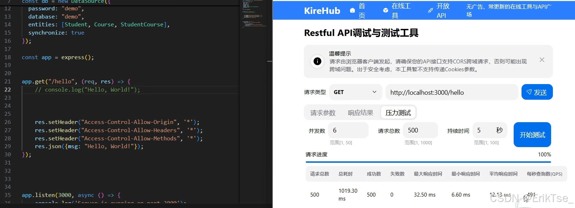Click the failure count cell showing 0
Screen dimensions: 575x208
pyautogui.click(x=392, y=195)
